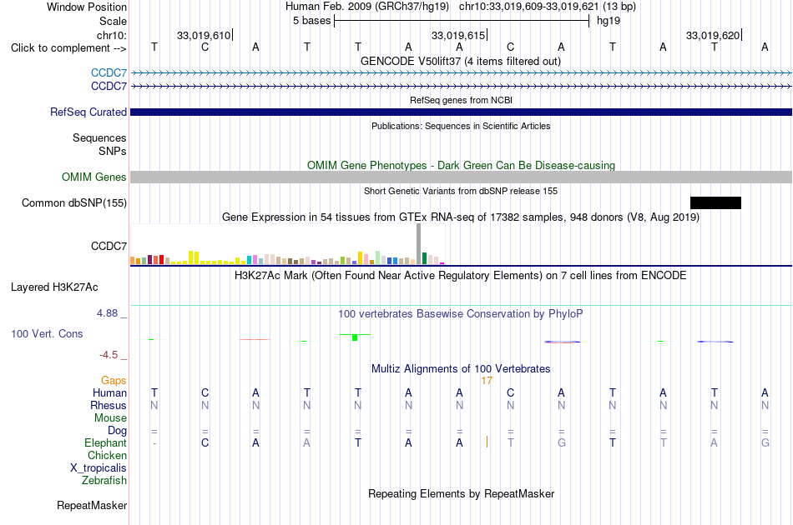The height and width of the screenshot is (525, 793).
Task: Click the OMIM Genes label
Action: pyautogui.click(x=94, y=177)
